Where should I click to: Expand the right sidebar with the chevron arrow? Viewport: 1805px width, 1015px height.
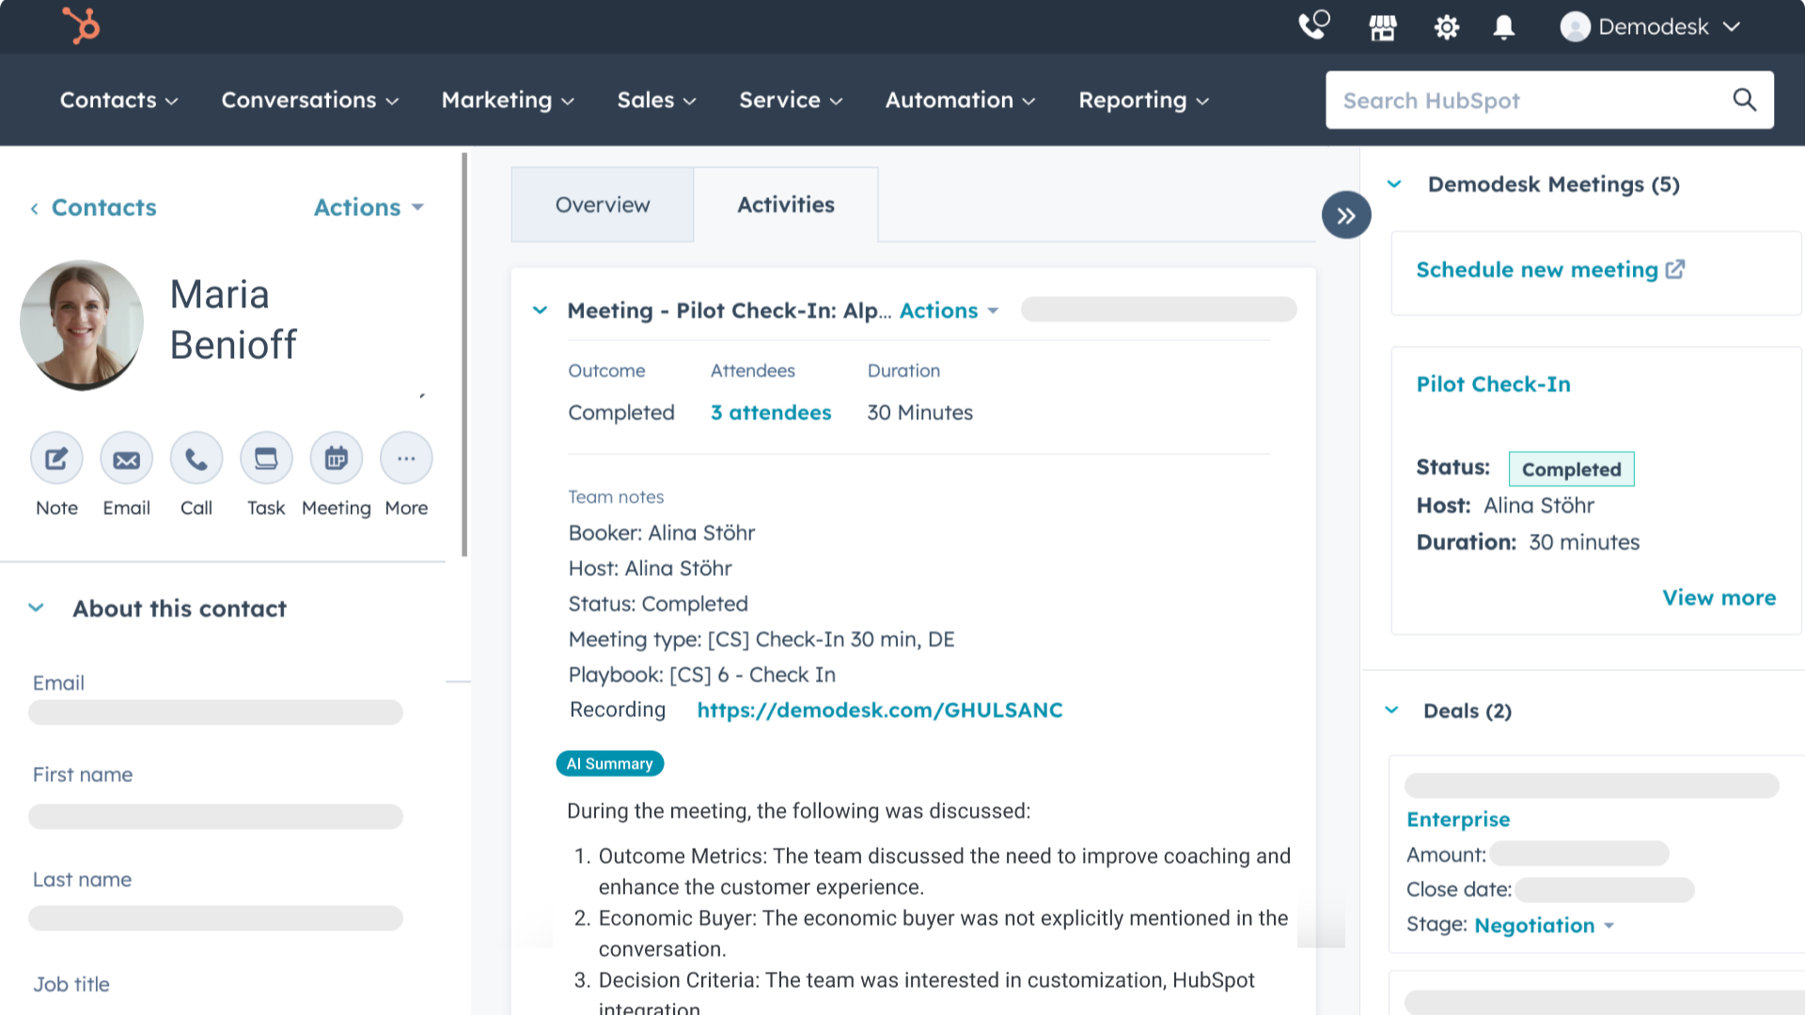point(1346,214)
